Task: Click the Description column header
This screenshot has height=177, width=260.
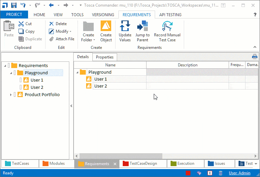Action: pos(187,65)
